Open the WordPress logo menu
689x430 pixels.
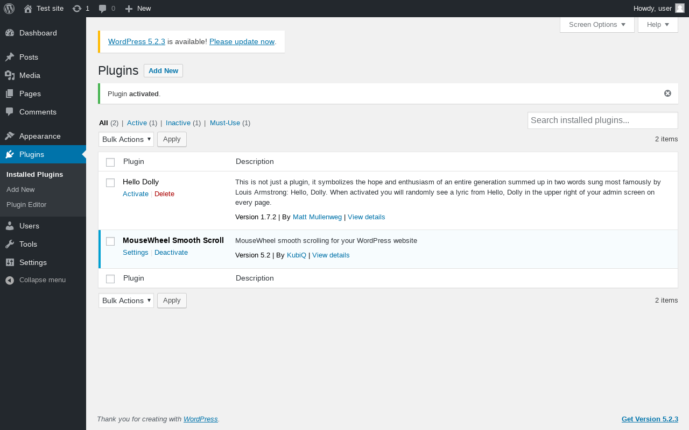point(9,9)
